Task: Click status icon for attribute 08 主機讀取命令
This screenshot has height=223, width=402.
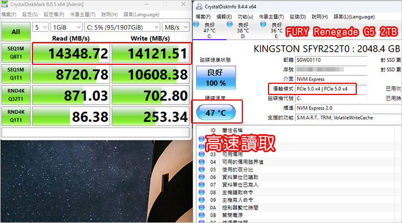Action: (x=202, y=192)
